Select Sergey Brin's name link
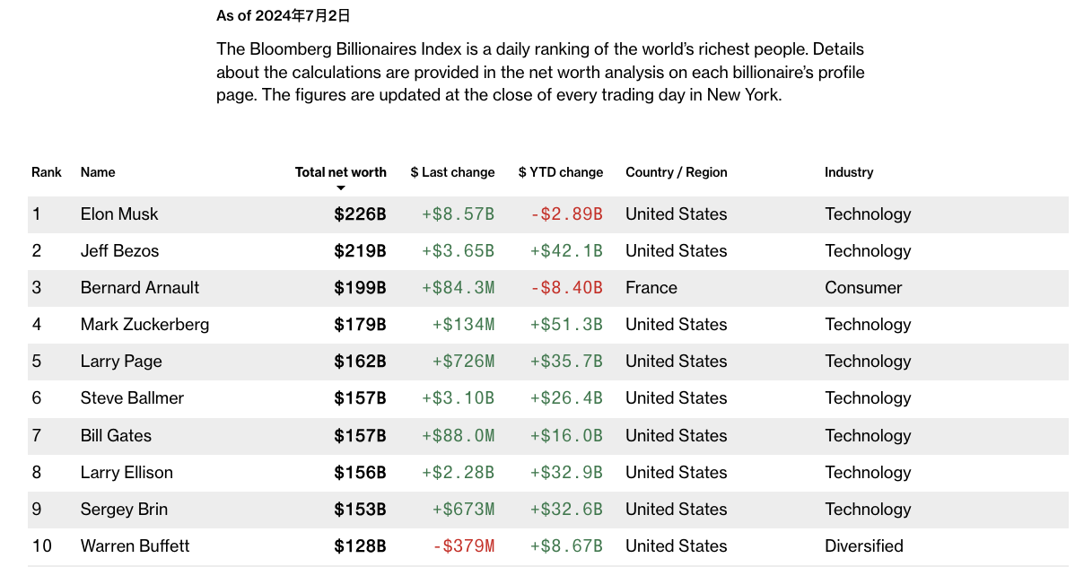 124,510
